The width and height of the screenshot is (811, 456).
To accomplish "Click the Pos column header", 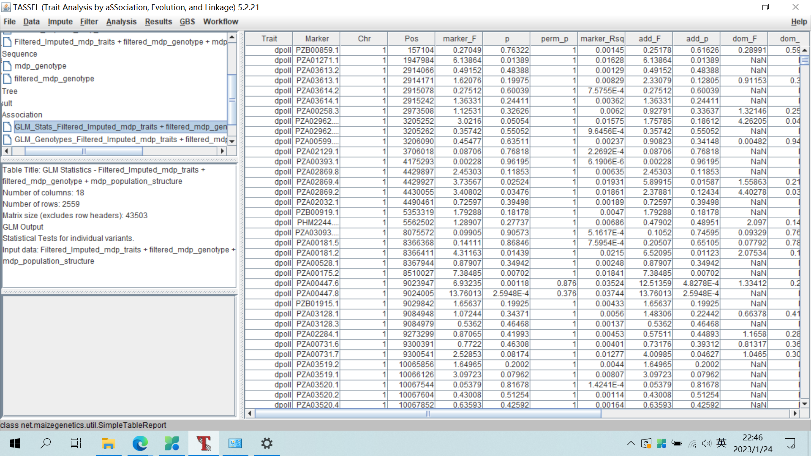I will click(411, 39).
